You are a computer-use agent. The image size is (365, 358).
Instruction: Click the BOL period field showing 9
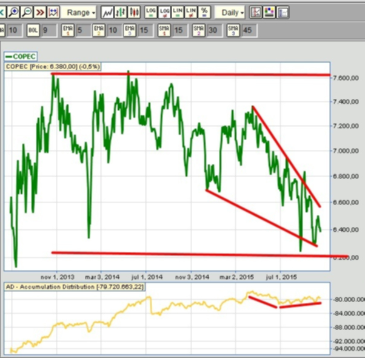(49, 30)
